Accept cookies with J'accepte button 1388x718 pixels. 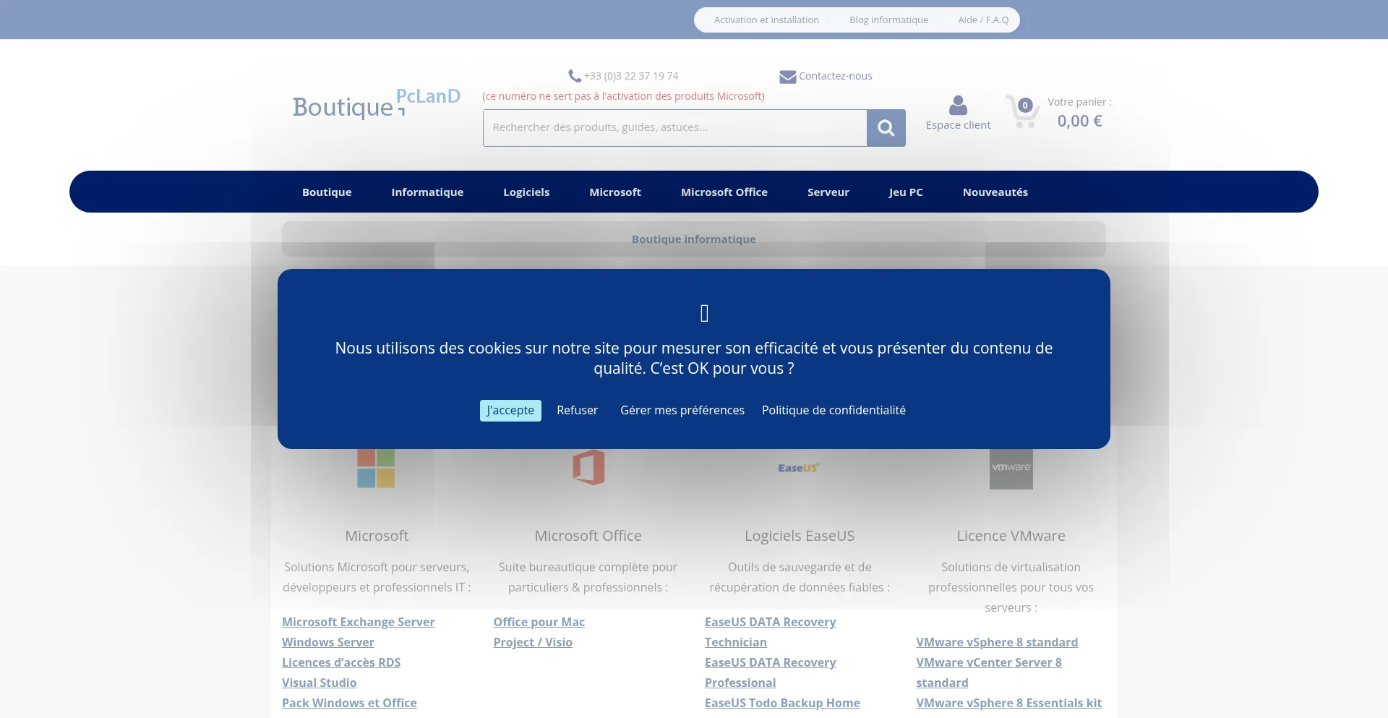(510, 411)
